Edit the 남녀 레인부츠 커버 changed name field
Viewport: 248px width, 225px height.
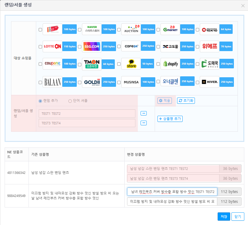[x=172, y=192]
